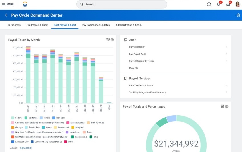Screen dimensions: 242x152
Task: Open filter controls for Payroll Totals chart
Action: coord(223,106)
